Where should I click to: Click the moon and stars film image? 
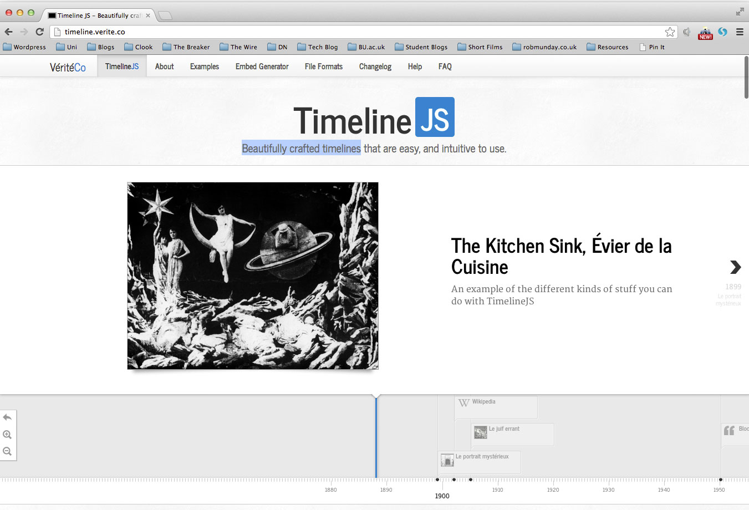253,276
